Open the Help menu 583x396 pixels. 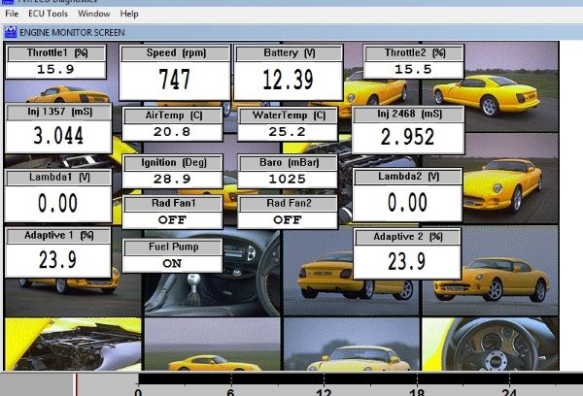(129, 15)
